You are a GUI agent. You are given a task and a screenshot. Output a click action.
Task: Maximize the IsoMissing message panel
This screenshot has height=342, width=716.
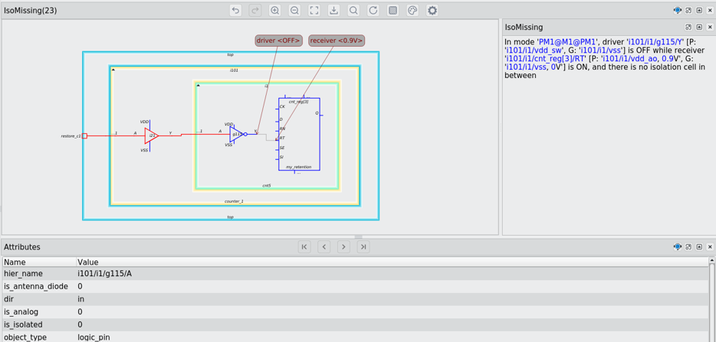point(699,28)
